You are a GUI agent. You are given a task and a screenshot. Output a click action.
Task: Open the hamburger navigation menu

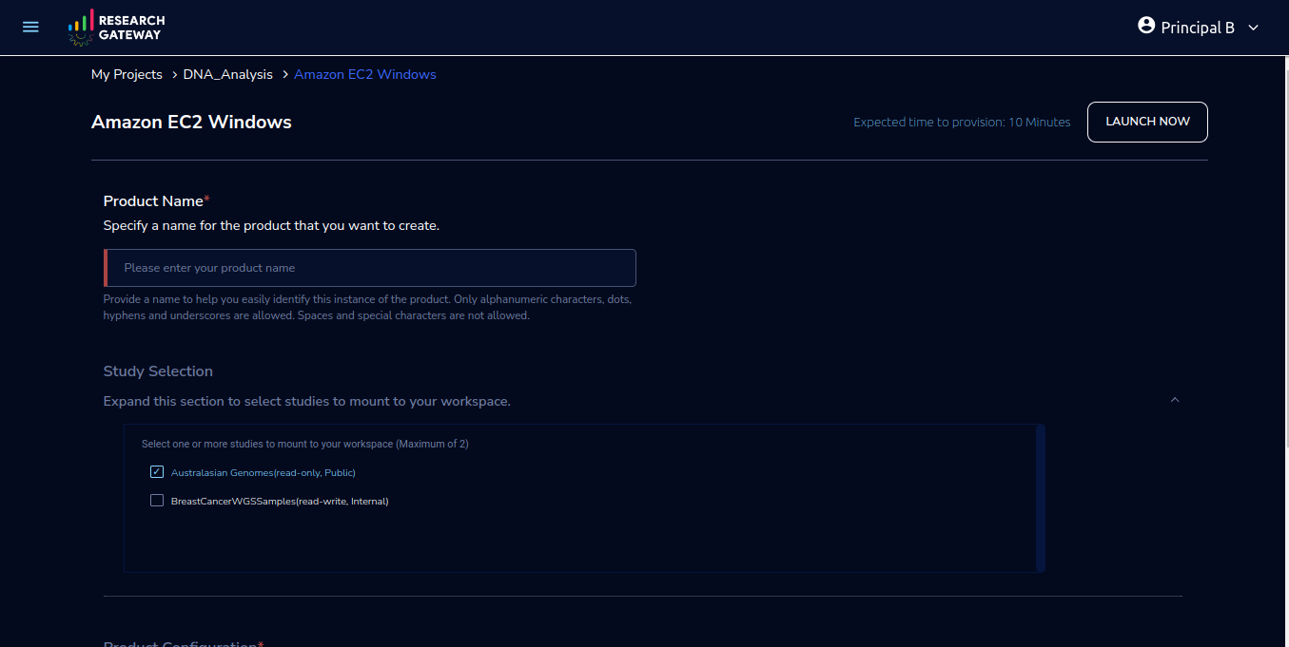(x=30, y=27)
